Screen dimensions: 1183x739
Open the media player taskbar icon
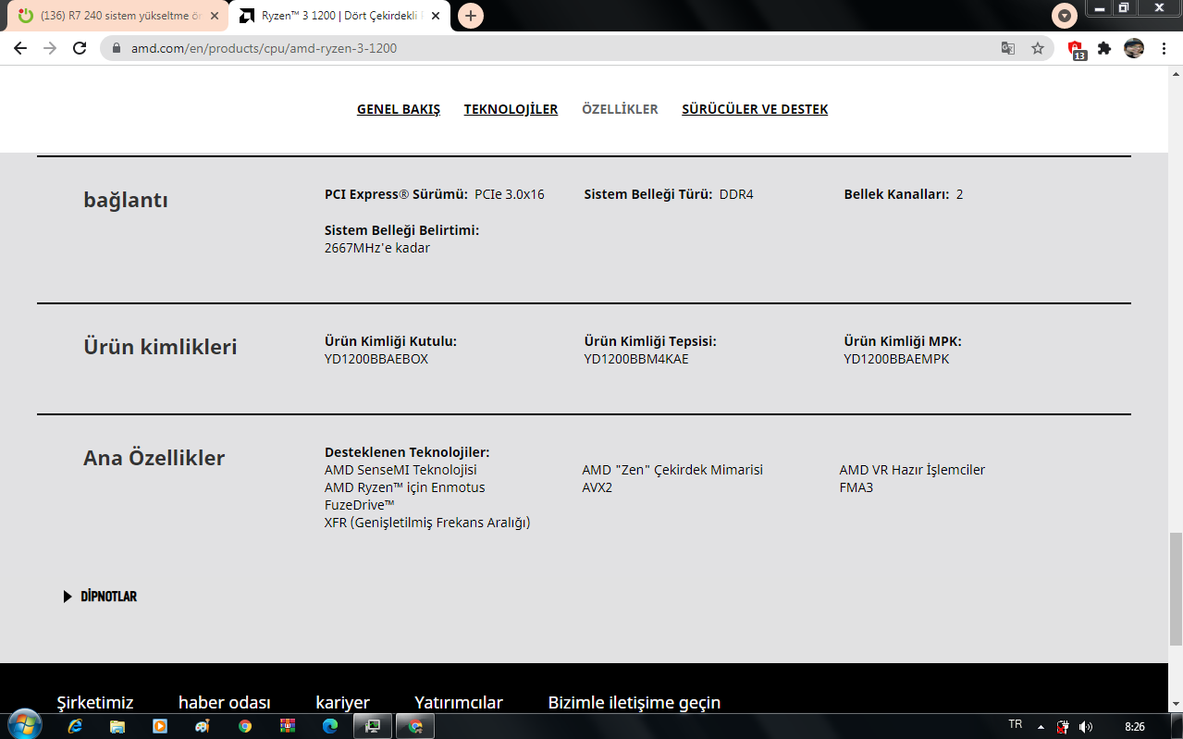click(x=160, y=726)
